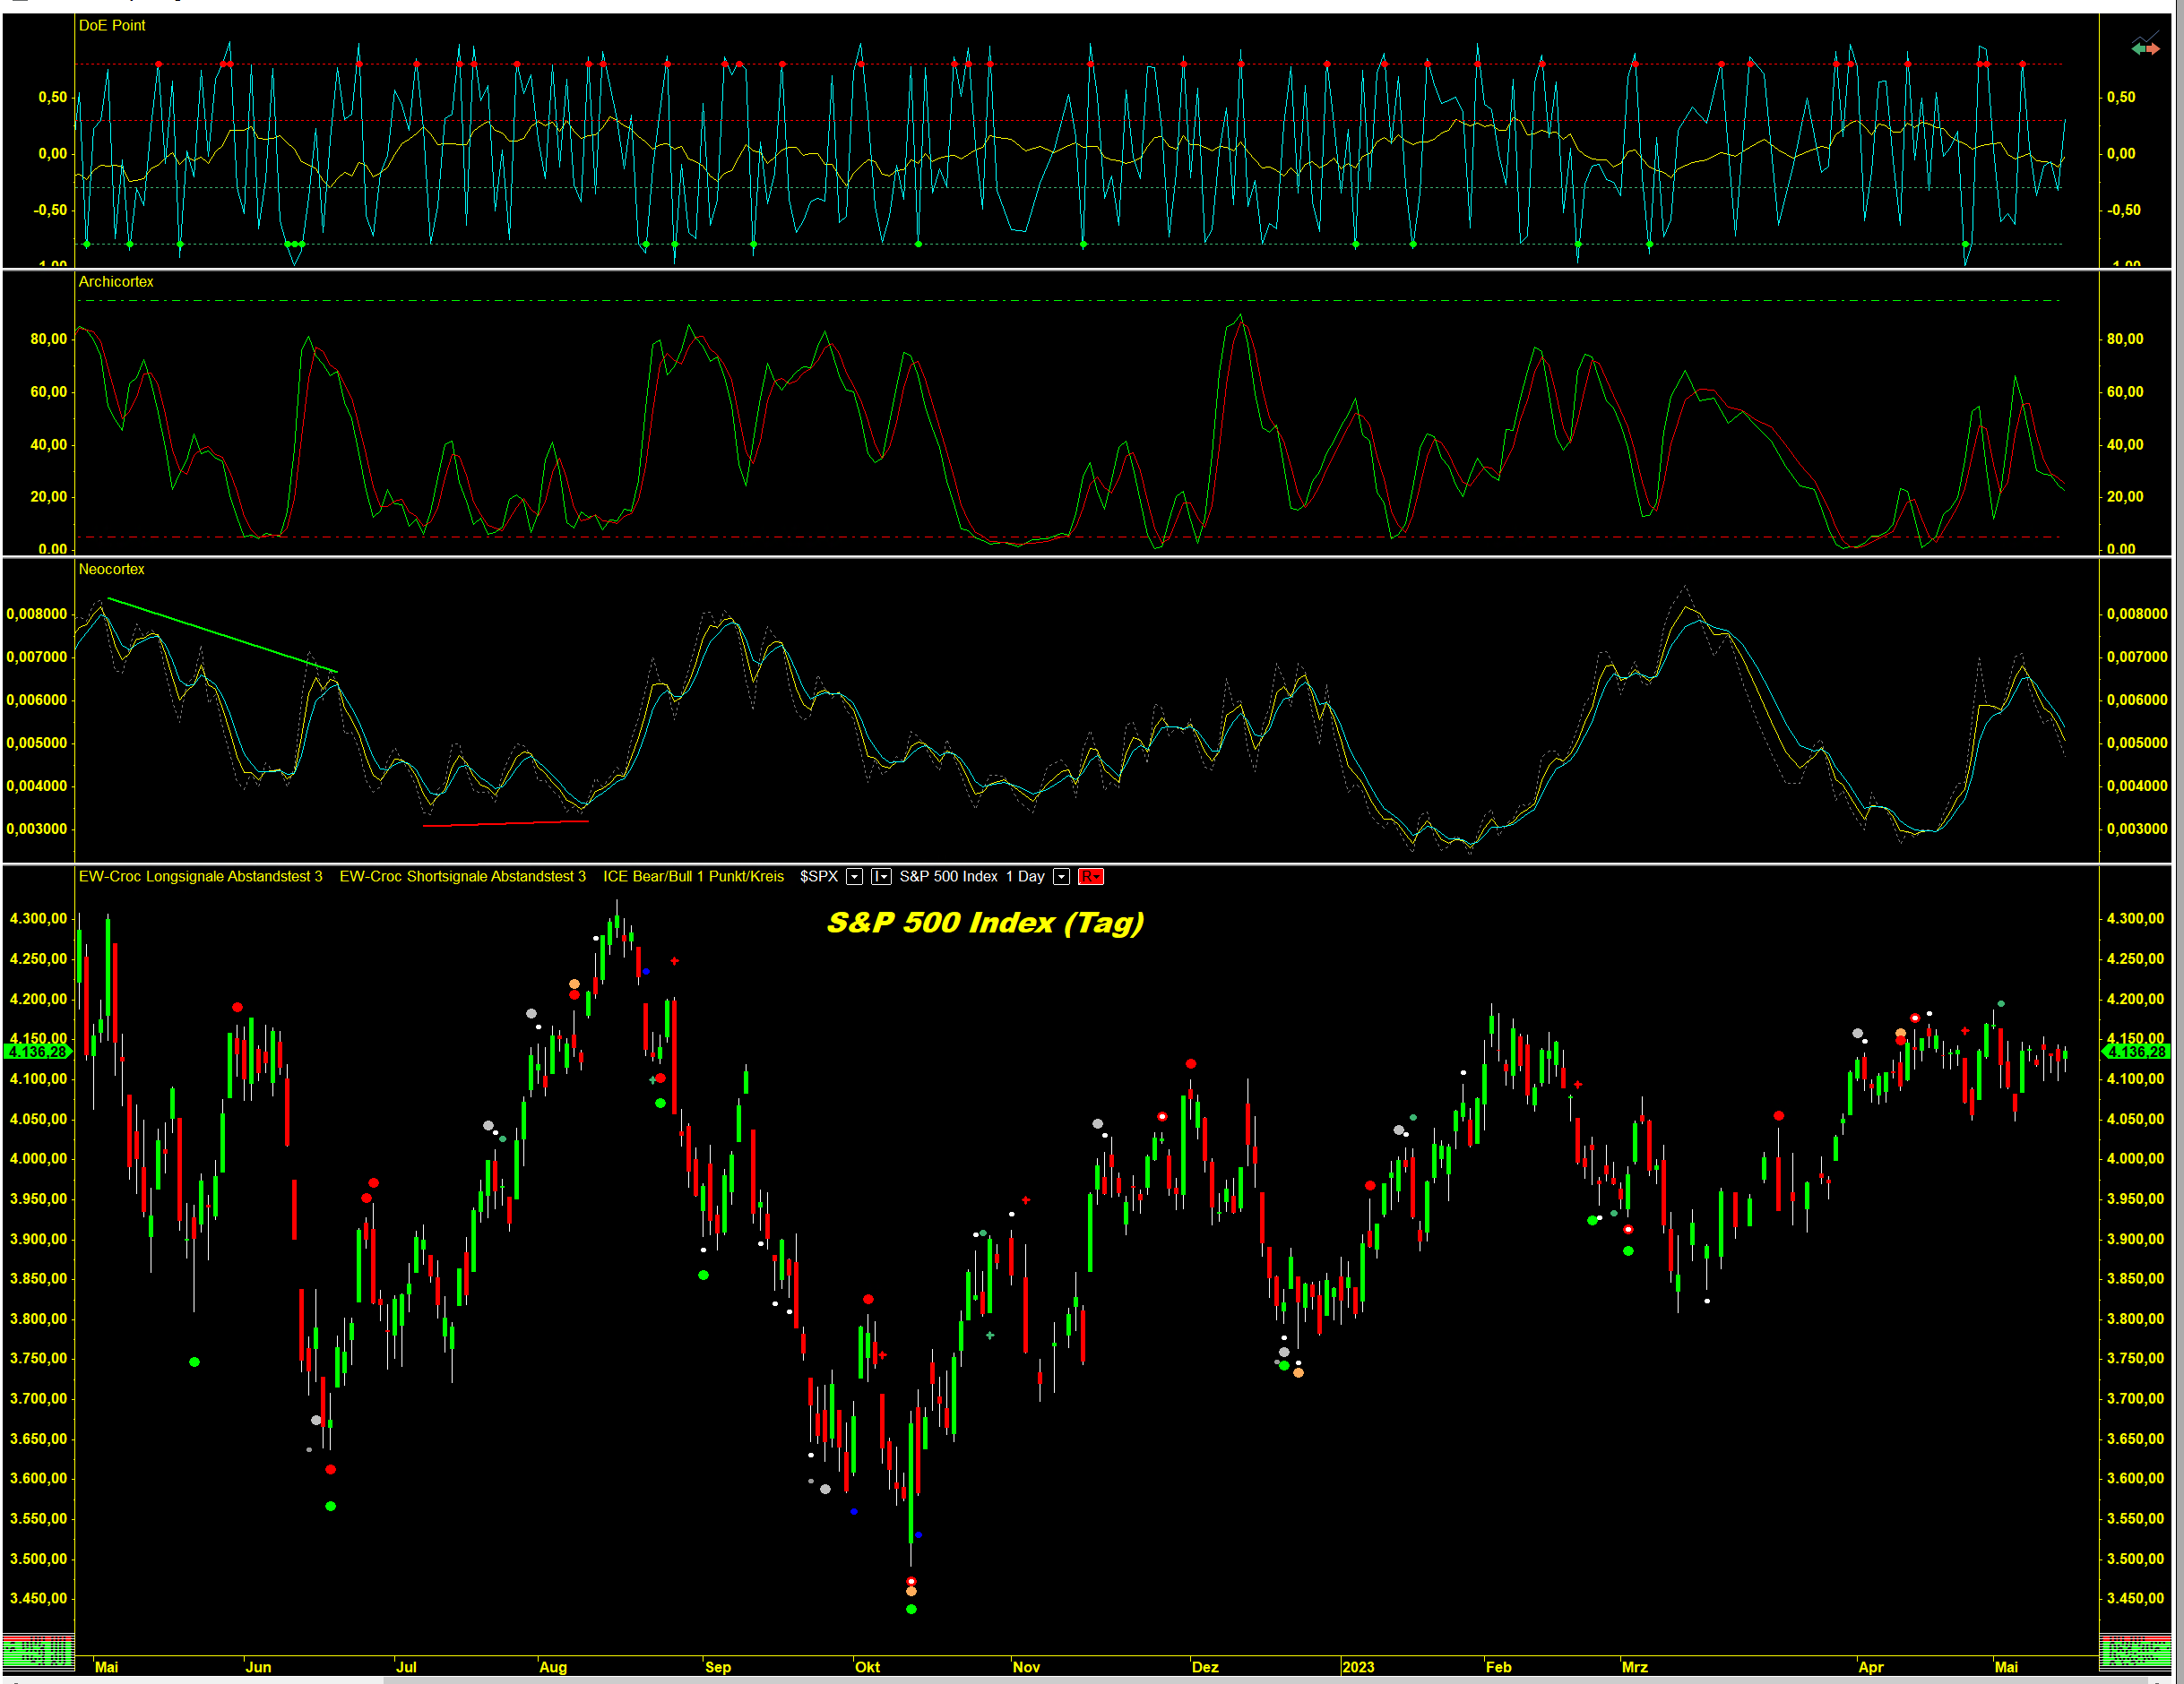The width and height of the screenshot is (2184, 1684).
Task: Click the right 4.136,28 price marker
Action: point(2135,1052)
